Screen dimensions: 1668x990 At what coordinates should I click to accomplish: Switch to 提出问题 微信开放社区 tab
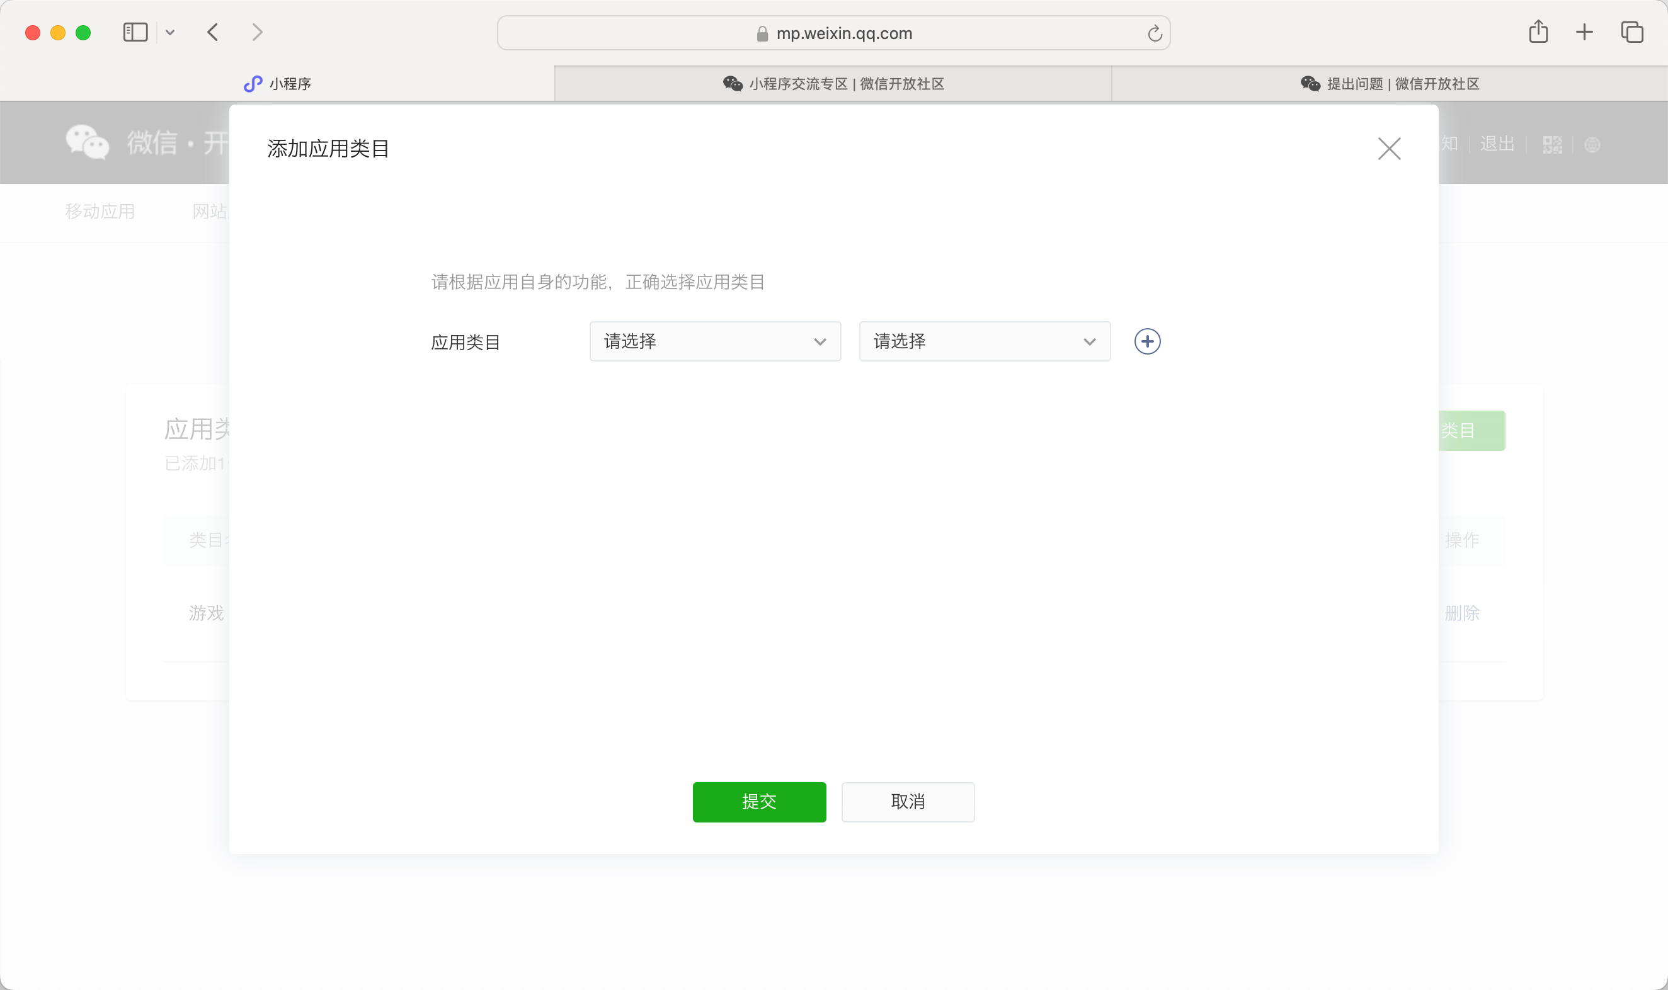pos(1390,84)
